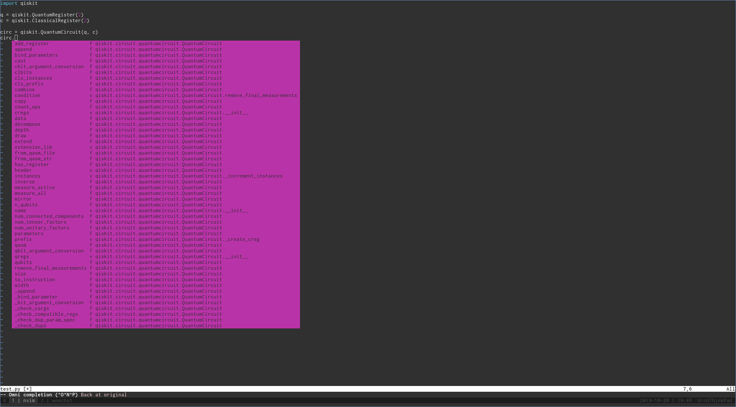
Task: Choose measure_all from the completion list
Action: [30, 193]
